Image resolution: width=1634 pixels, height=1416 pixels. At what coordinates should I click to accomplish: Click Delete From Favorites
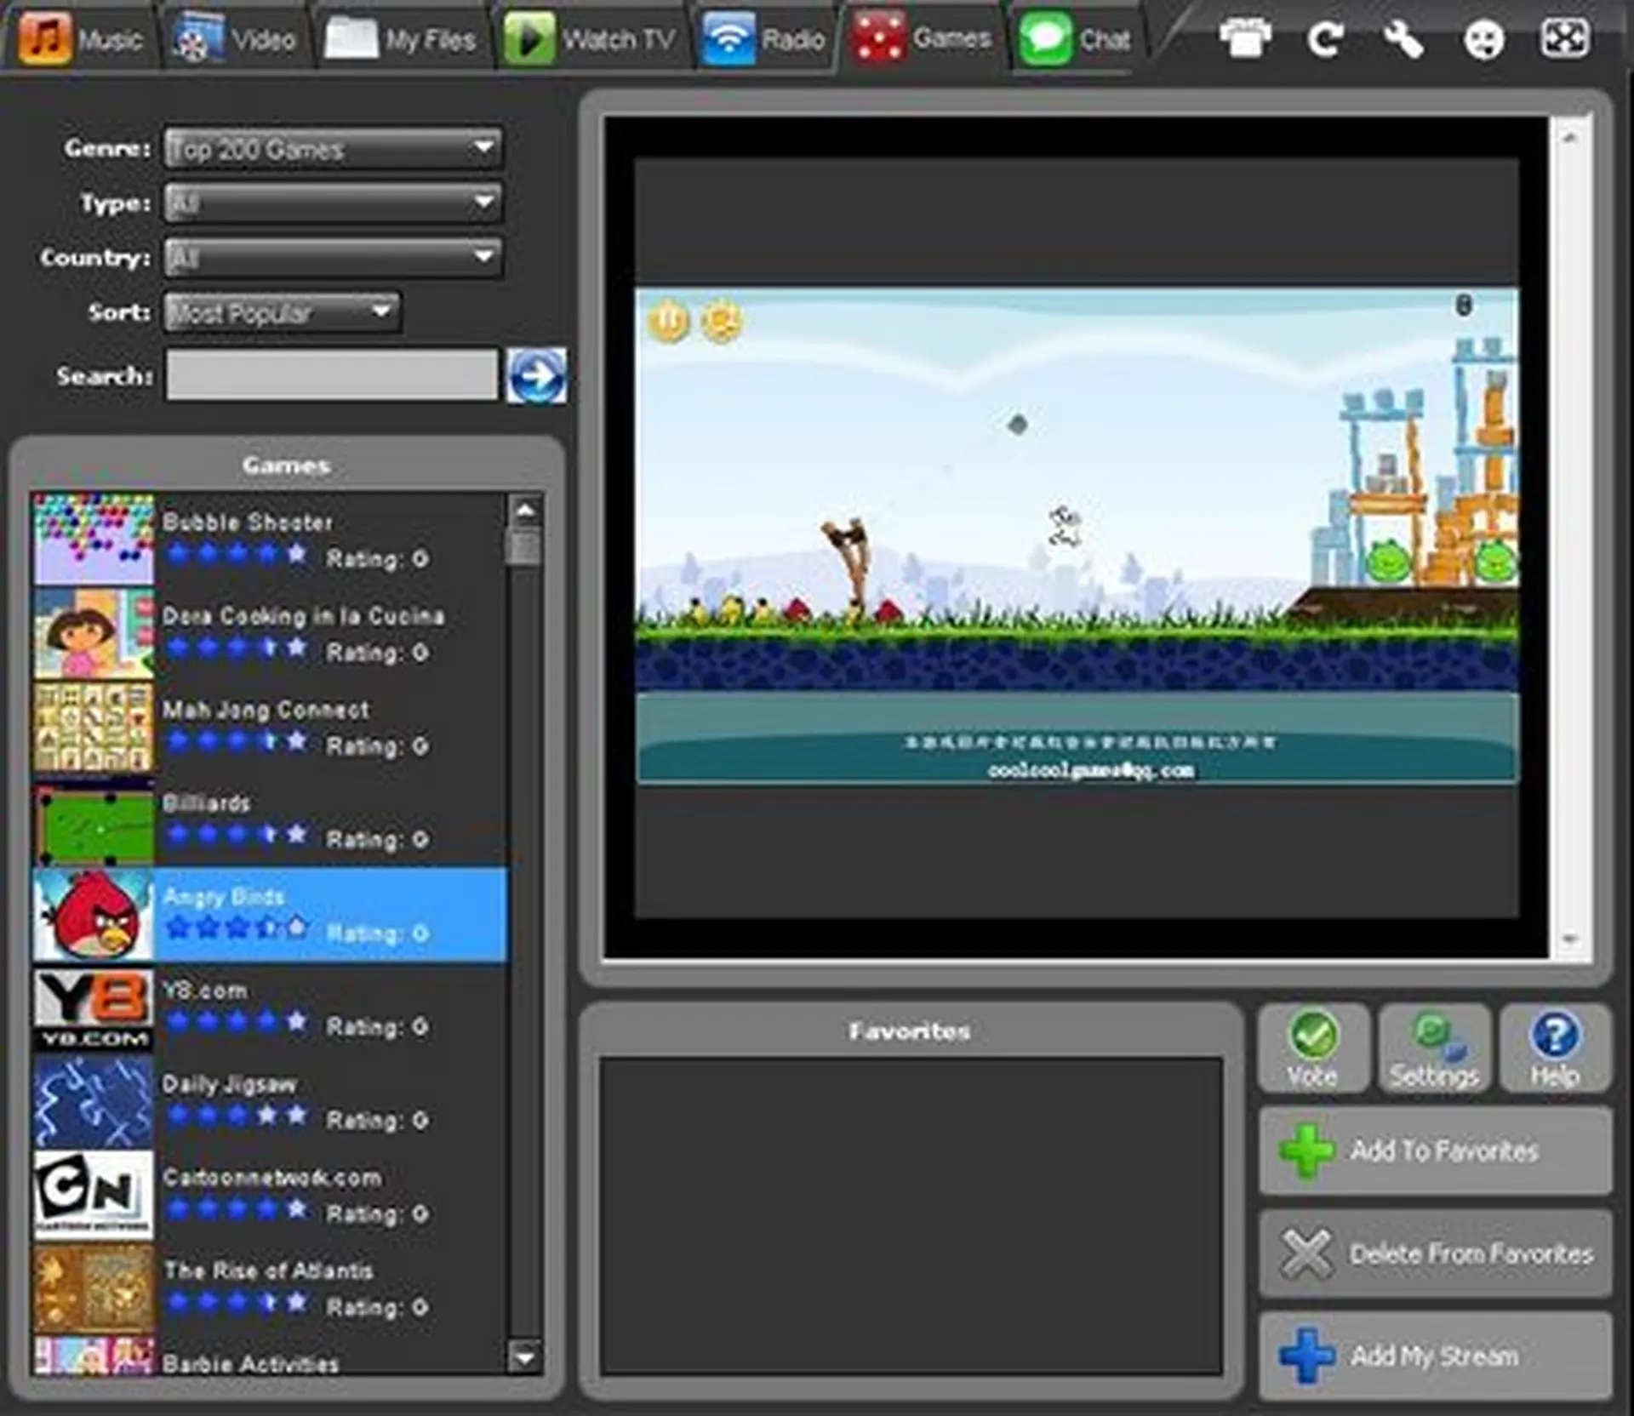pos(1436,1253)
